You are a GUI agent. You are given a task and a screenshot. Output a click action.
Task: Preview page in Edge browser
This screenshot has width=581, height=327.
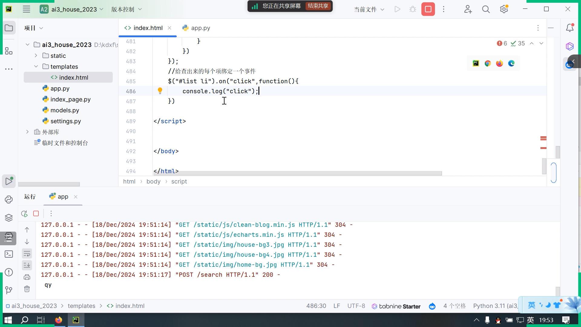[x=511, y=63]
